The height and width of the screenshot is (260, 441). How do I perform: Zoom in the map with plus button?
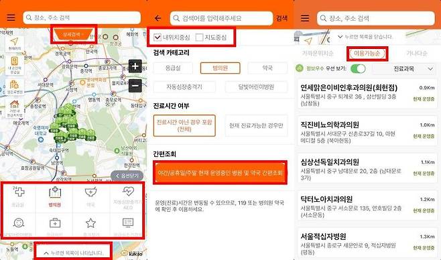point(135,66)
